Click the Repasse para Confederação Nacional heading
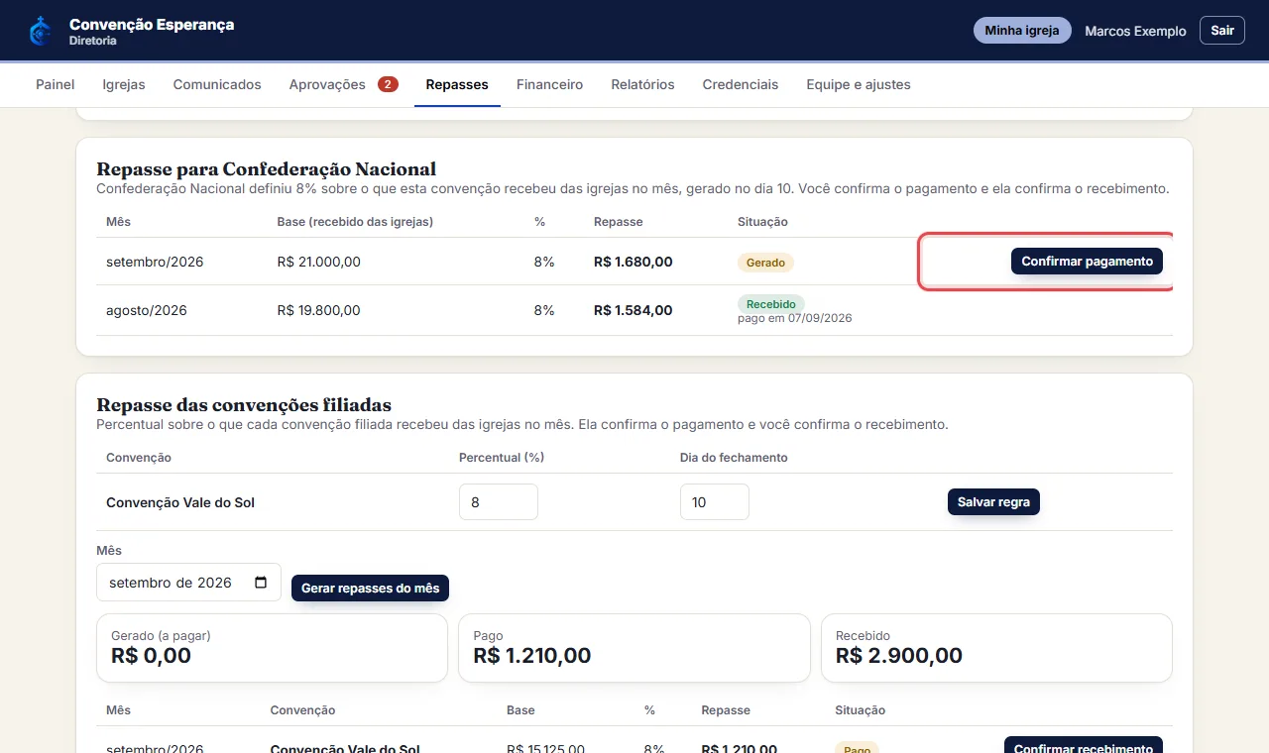 pyautogui.click(x=267, y=168)
